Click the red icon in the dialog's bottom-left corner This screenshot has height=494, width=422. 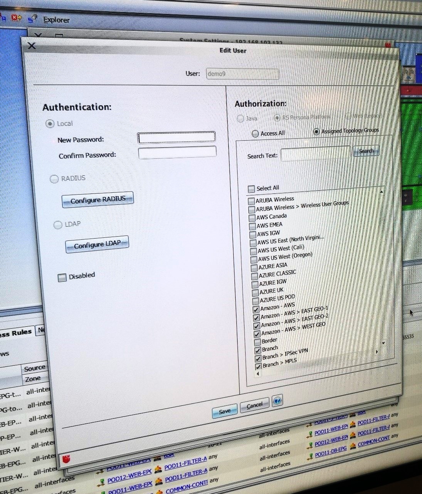(x=67, y=459)
